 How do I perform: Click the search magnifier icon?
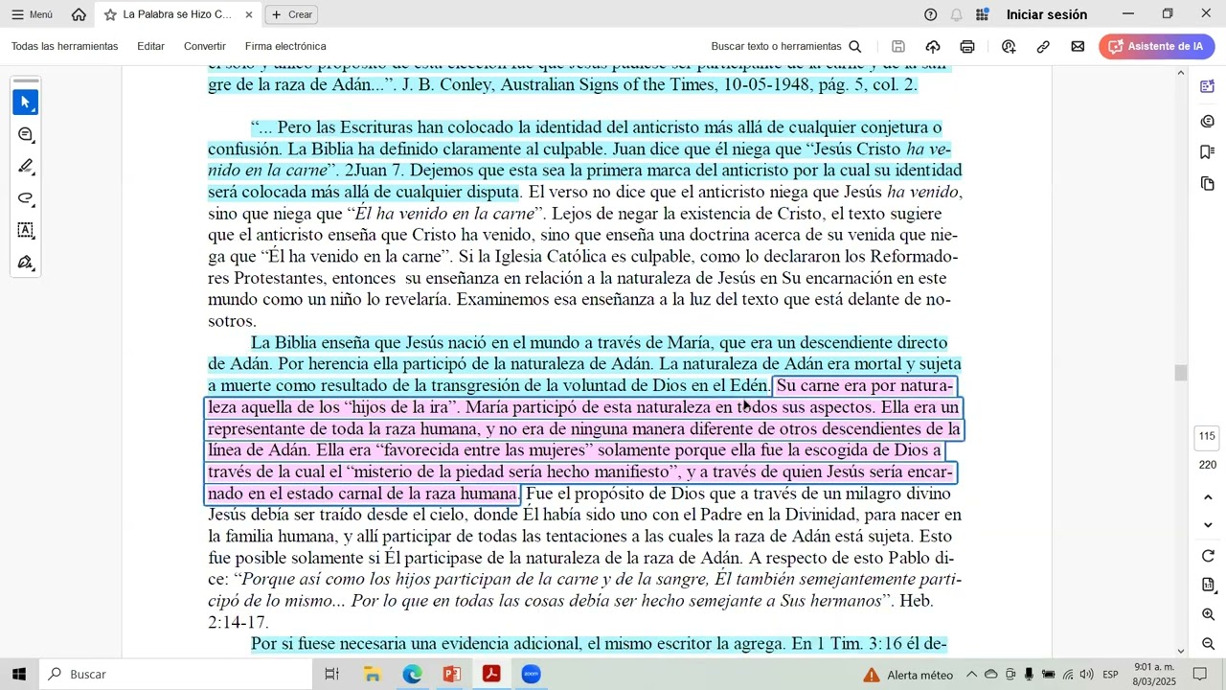coord(855,46)
